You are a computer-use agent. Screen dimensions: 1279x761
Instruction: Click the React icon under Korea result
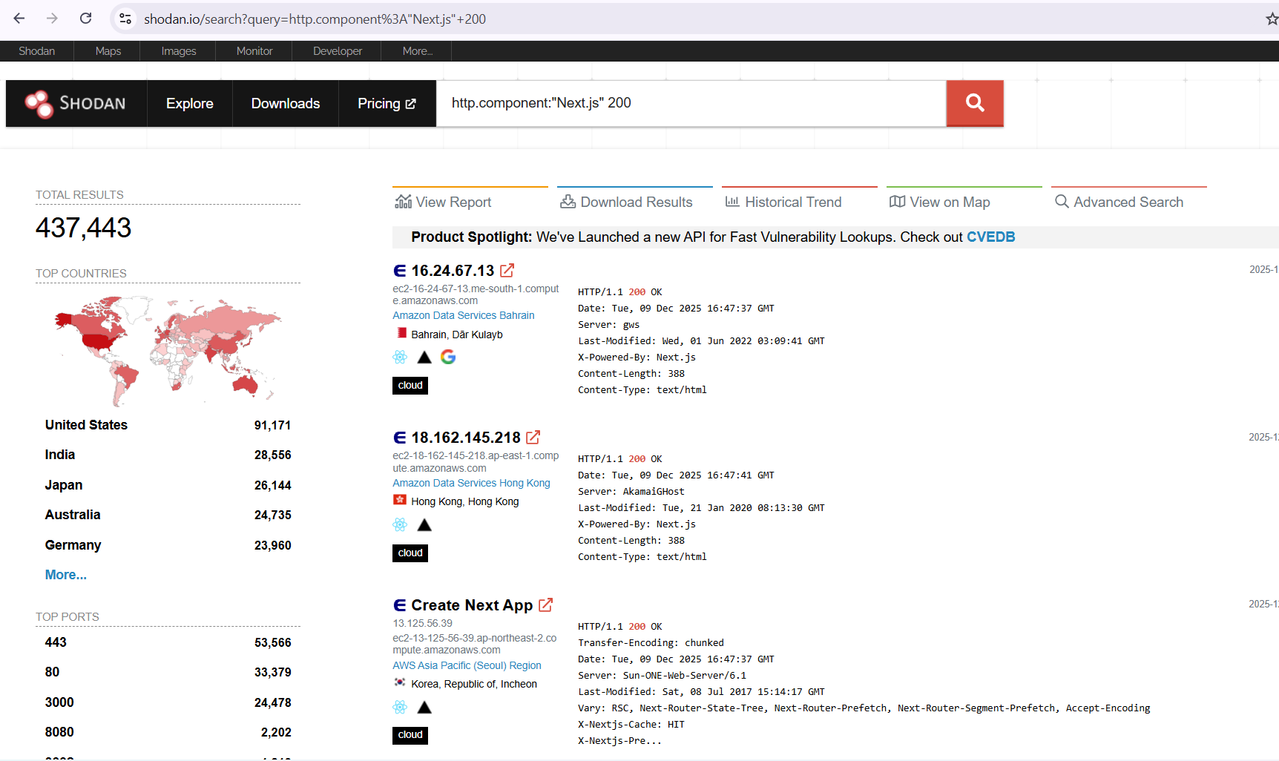tap(401, 707)
